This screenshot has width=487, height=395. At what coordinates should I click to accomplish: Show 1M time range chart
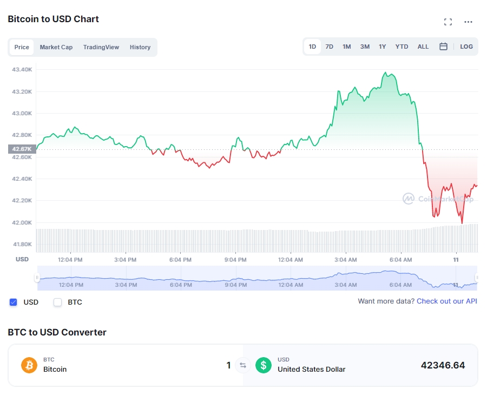[x=347, y=47]
